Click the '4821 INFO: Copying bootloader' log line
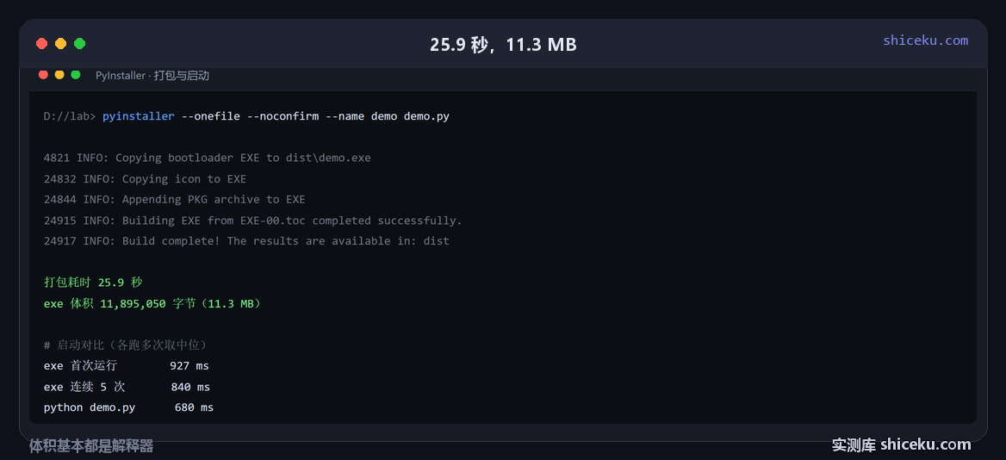1006x460 pixels. 208,158
